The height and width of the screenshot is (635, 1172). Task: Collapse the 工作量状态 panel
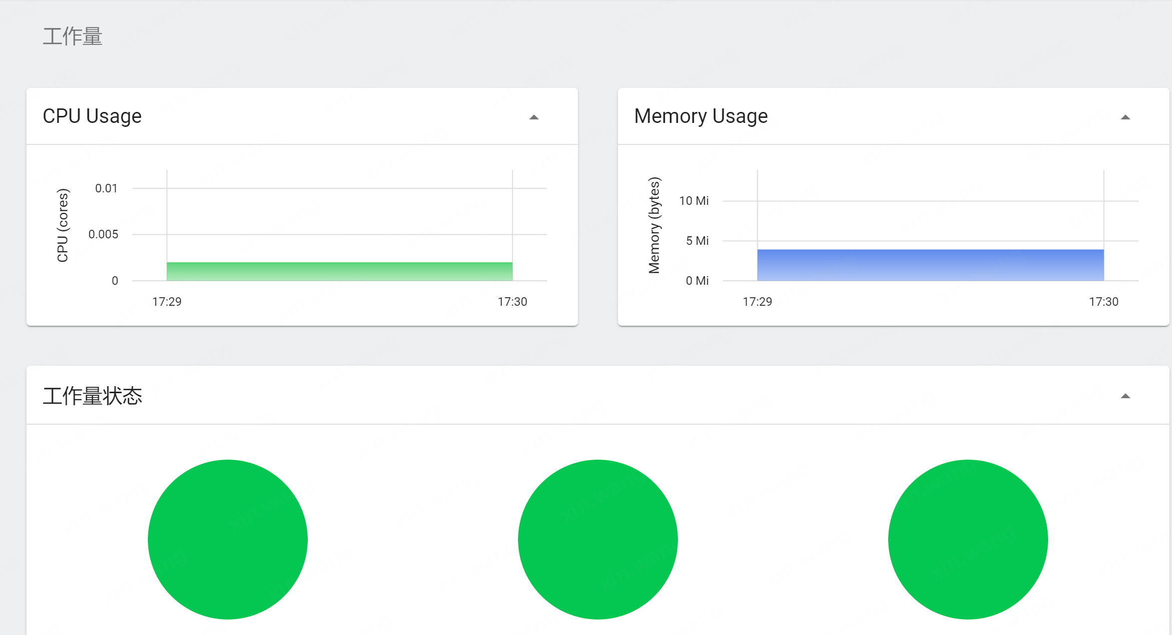click(x=1125, y=396)
